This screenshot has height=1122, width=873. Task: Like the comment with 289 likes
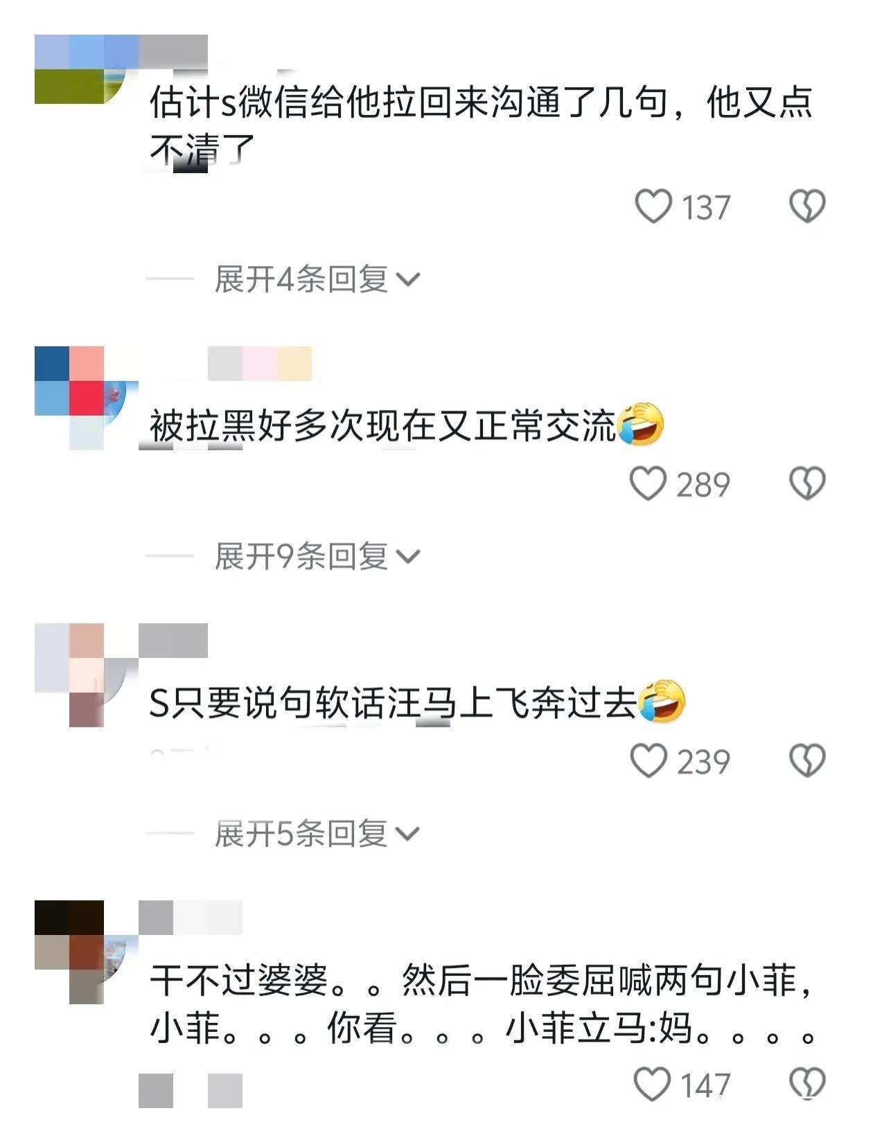tap(648, 483)
